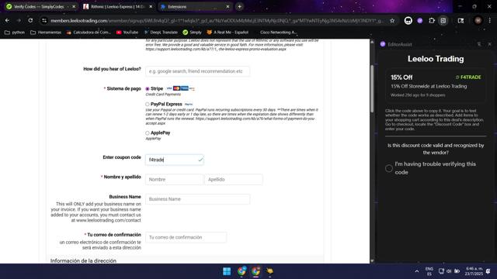Screen dimensions: 497x279
Task: Click the green checkmark in coupon field
Action: pyautogui.click(x=200, y=160)
